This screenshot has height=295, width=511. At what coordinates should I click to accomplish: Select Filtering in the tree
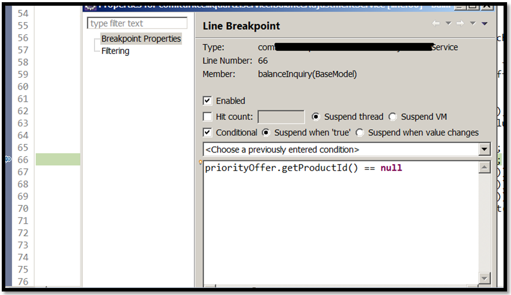coord(116,51)
